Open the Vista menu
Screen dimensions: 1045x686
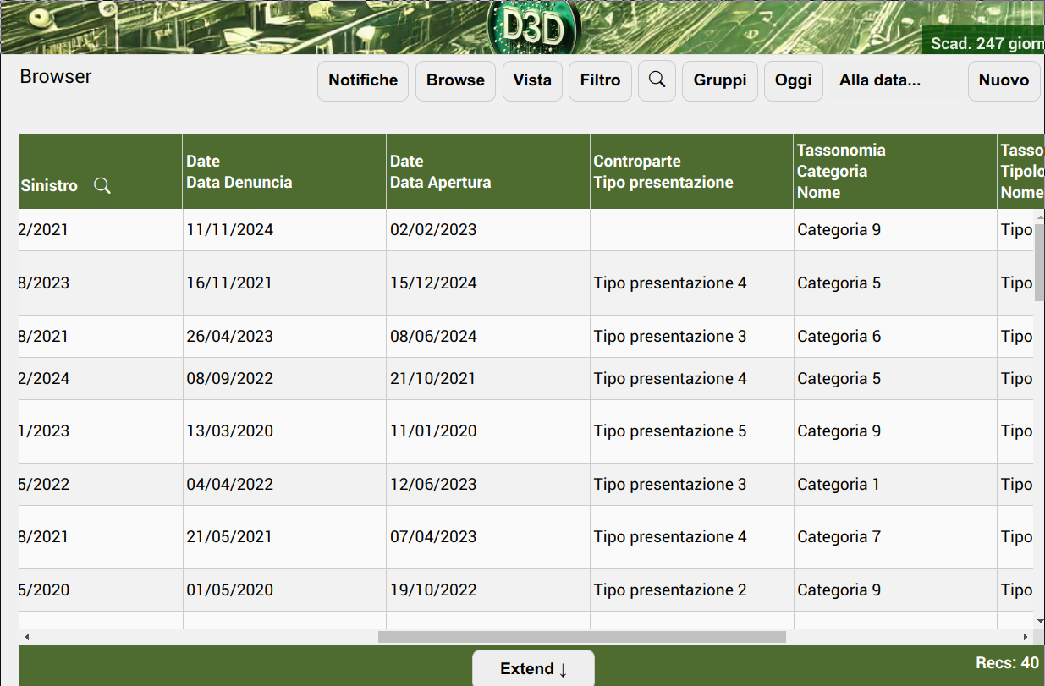[x=532, y=80]
